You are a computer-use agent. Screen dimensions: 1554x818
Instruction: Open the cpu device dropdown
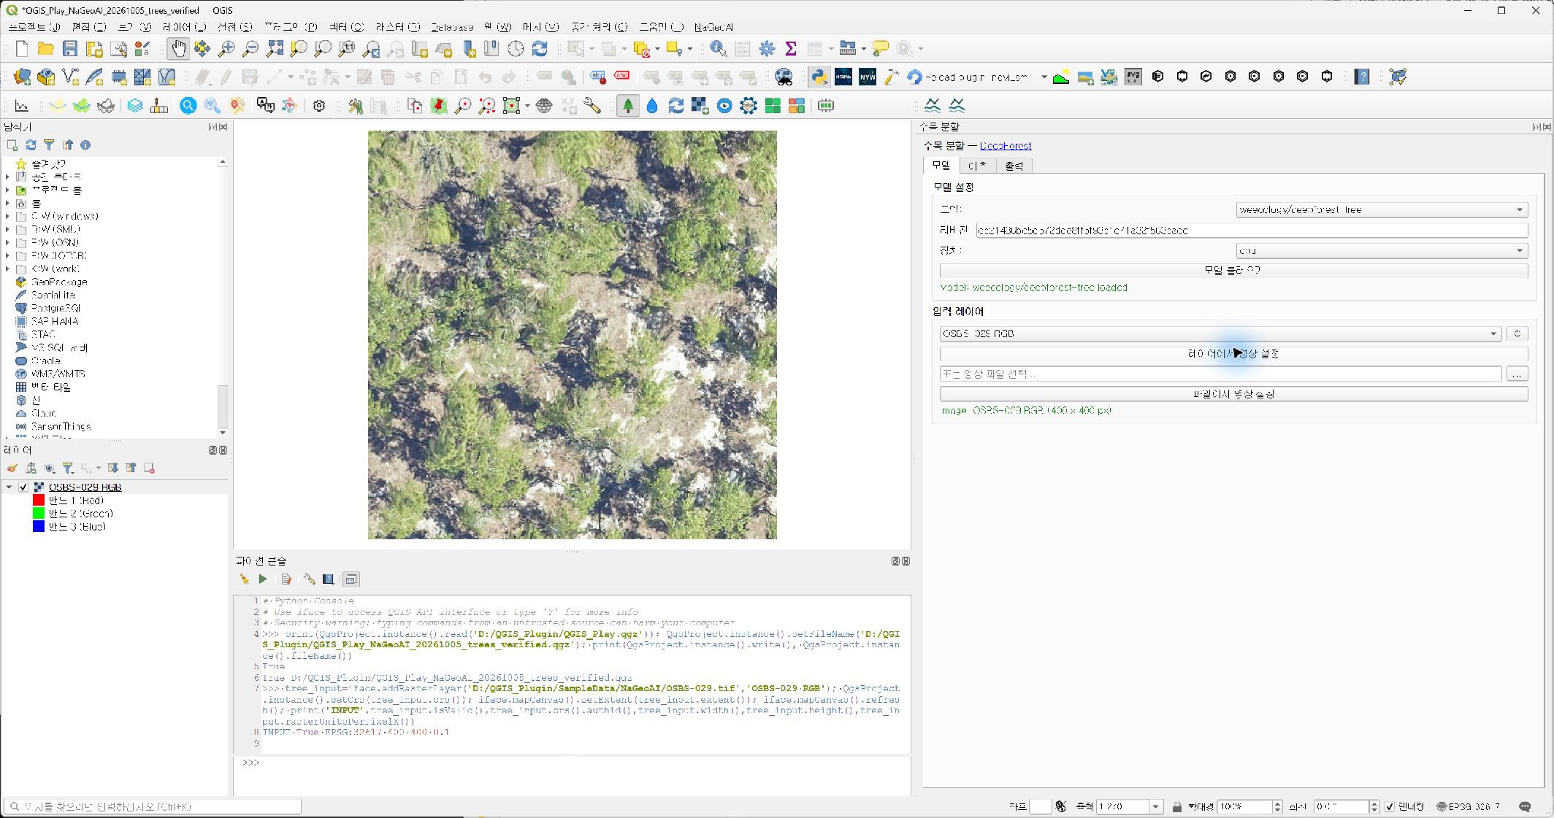point(1382,251)
